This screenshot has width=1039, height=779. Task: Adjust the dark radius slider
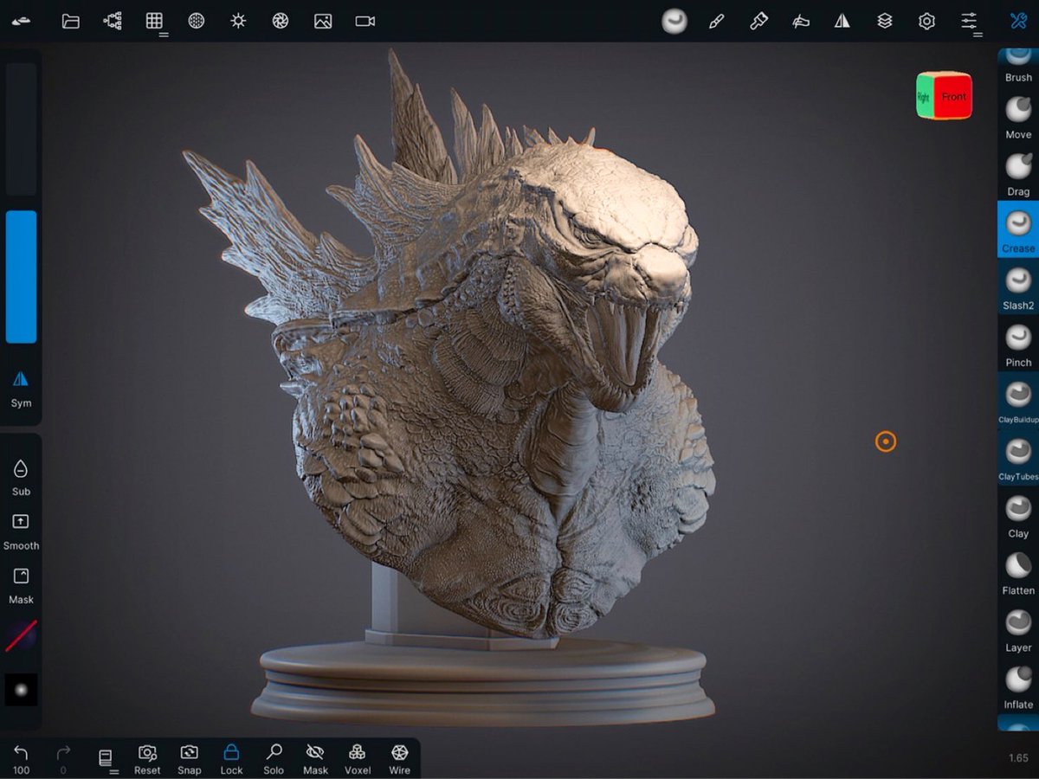click(21, 129)
